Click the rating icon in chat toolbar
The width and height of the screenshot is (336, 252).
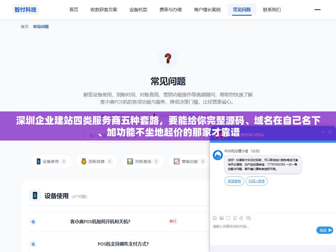[235, 218]
